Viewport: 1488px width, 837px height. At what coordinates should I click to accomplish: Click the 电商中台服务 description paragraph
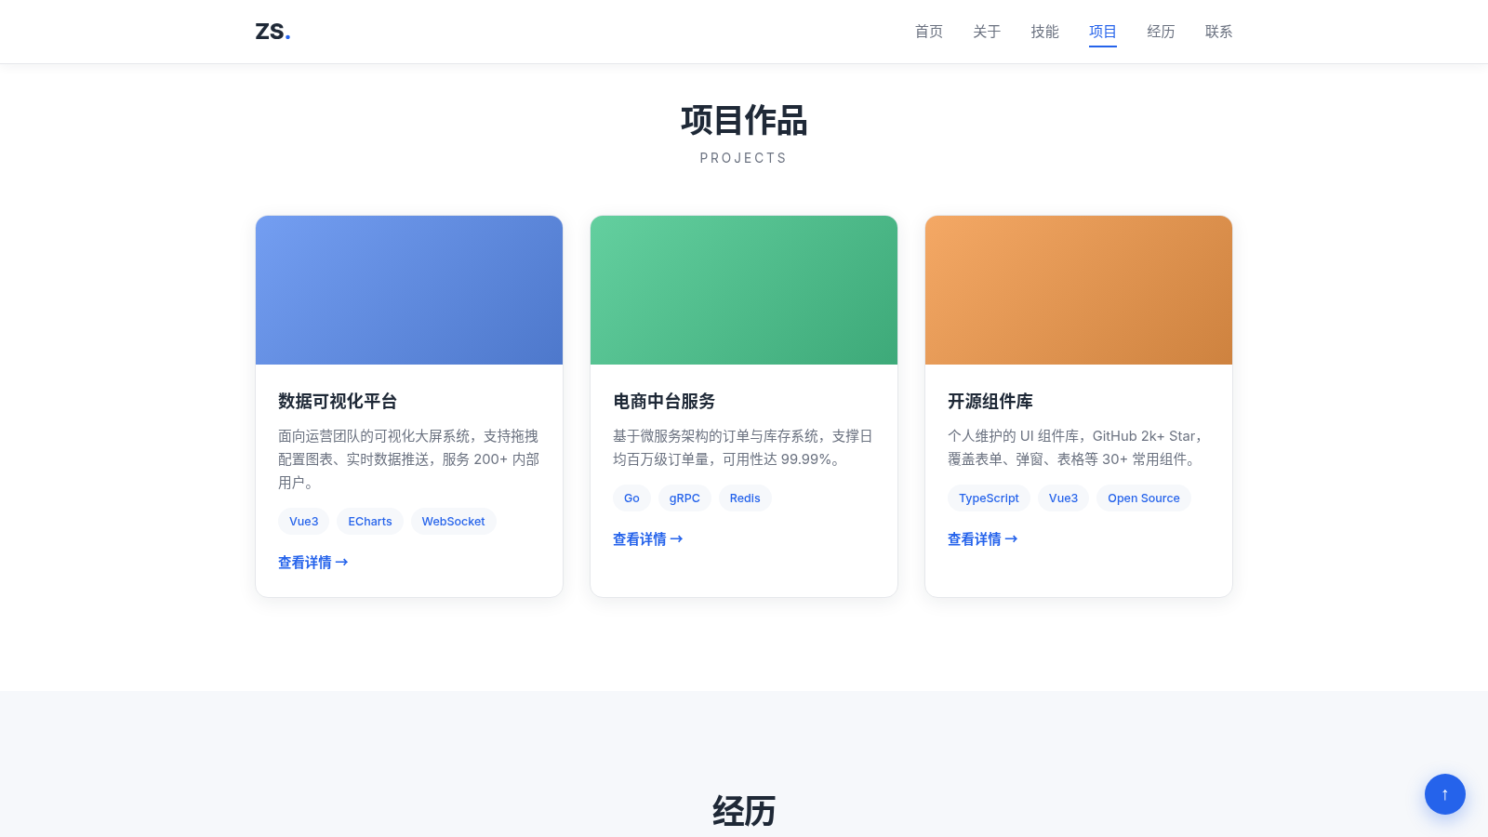(x=744, y=447)
